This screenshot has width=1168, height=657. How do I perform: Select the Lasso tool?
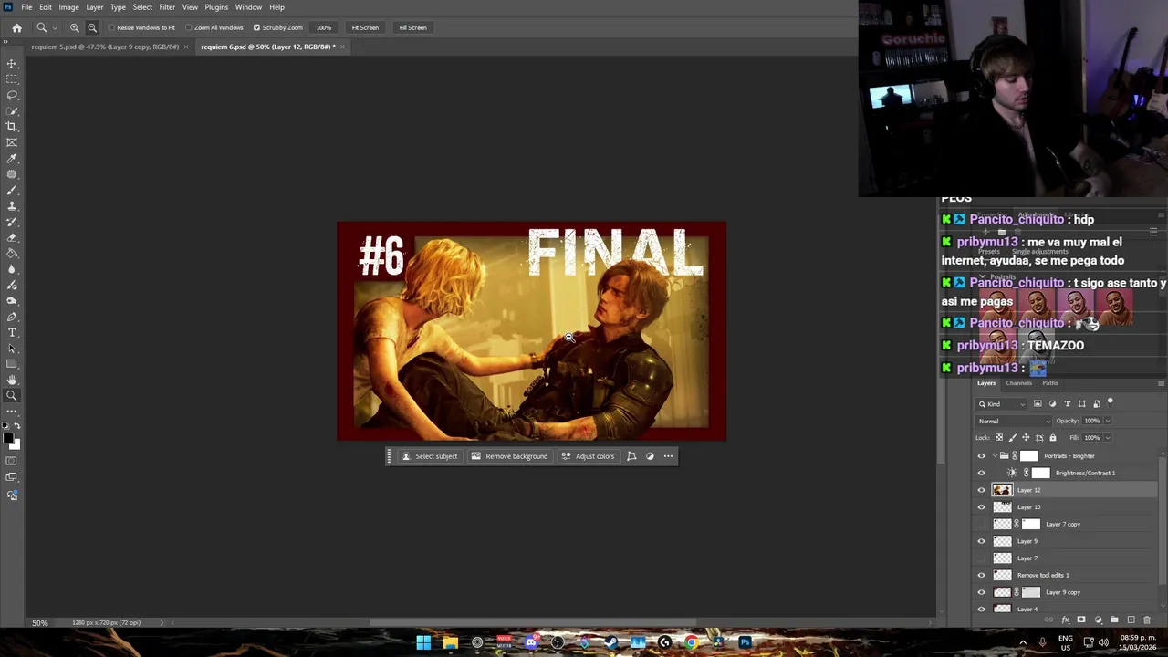click(12, 95)
